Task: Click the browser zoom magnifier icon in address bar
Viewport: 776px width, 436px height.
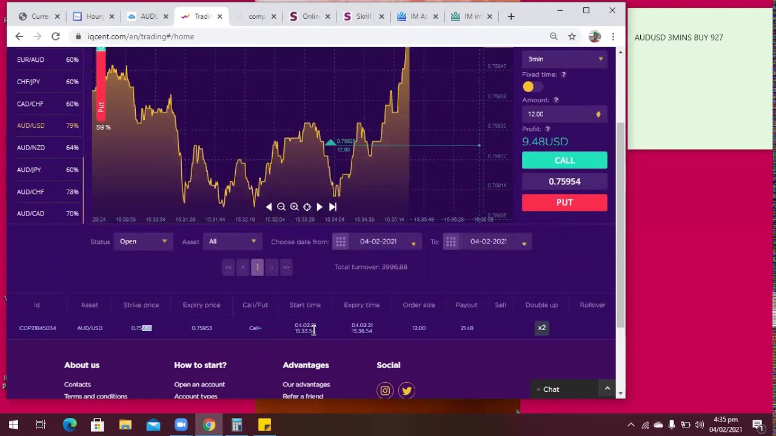Action: 554,36
